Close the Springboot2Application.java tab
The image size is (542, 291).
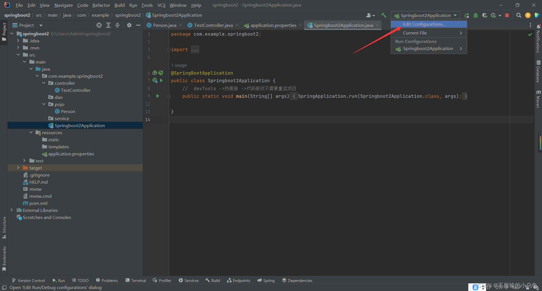(x=377, y=25)
